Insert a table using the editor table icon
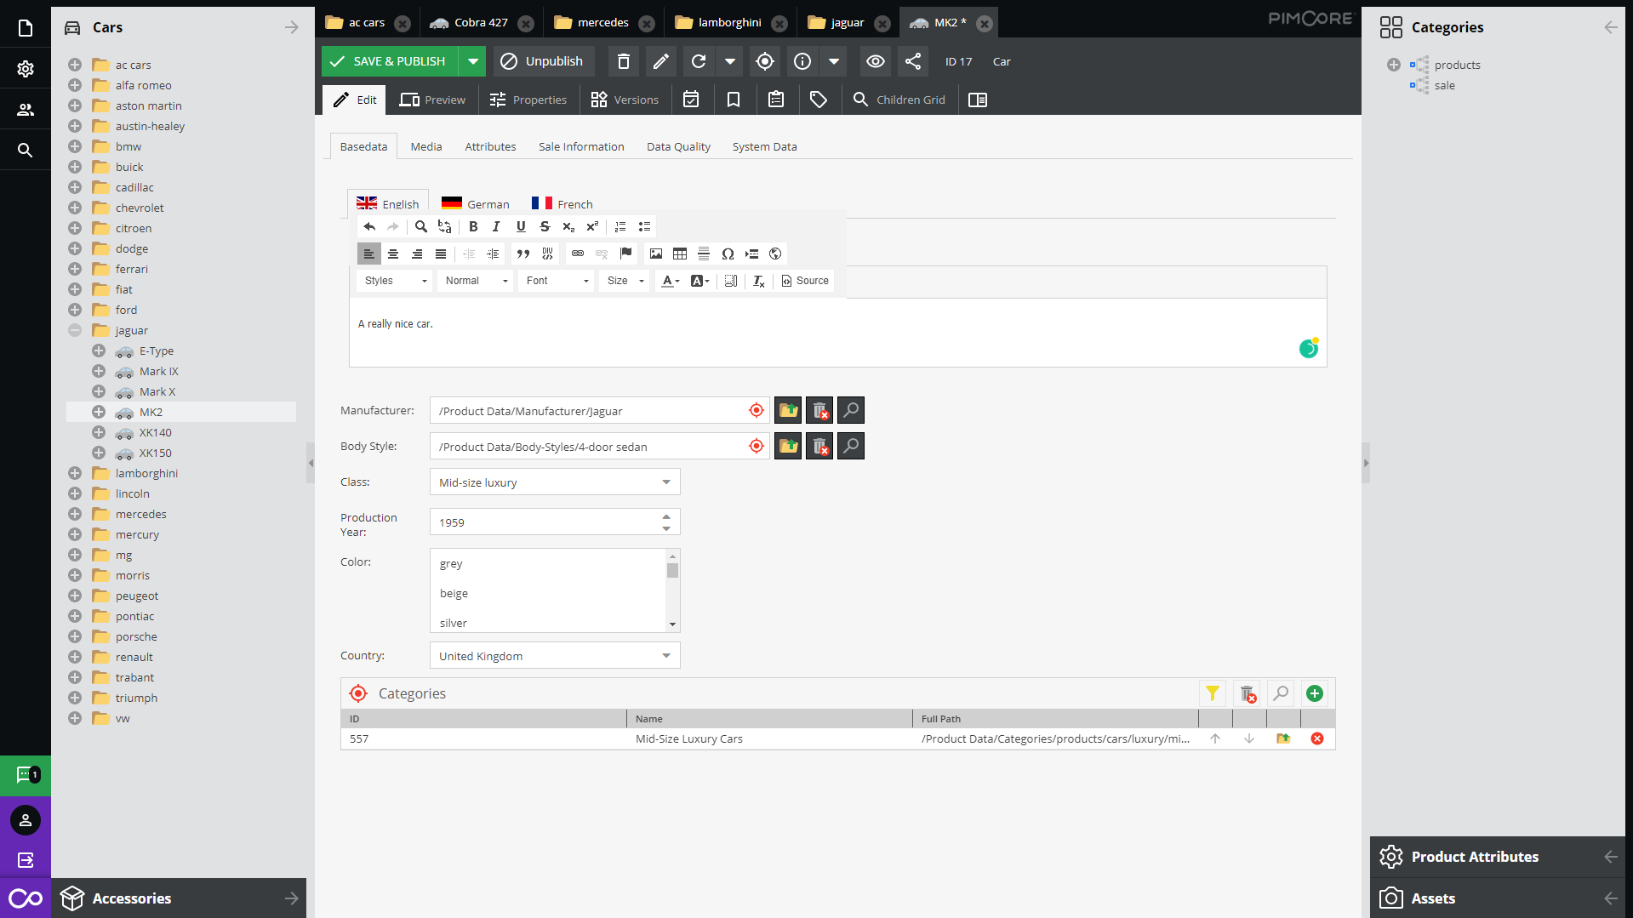The image size is (1633, 918). tap(680, 254)
